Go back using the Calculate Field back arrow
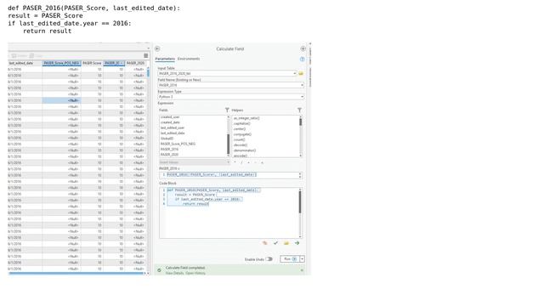 (x=157, y=48)
